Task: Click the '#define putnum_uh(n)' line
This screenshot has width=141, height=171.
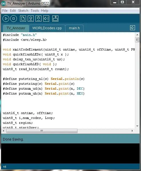Action: [44, 94]
